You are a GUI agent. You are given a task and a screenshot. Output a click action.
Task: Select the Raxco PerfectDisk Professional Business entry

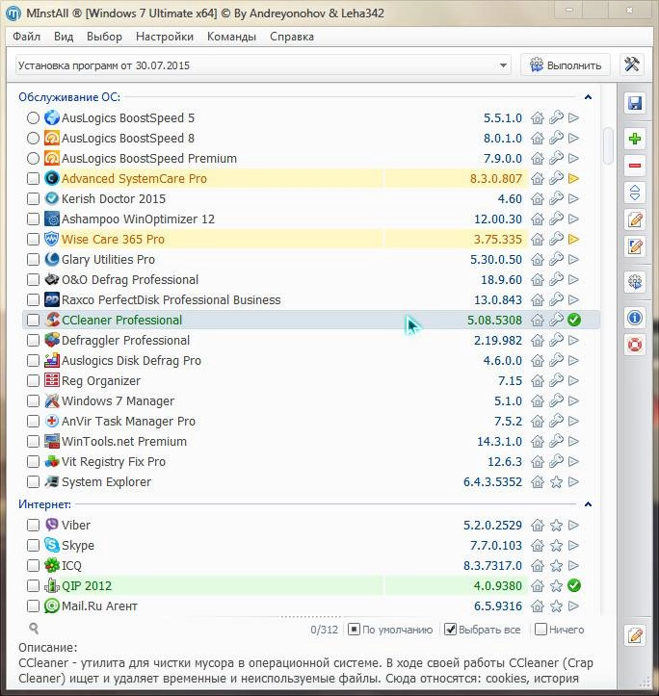[x=171, y=300]
